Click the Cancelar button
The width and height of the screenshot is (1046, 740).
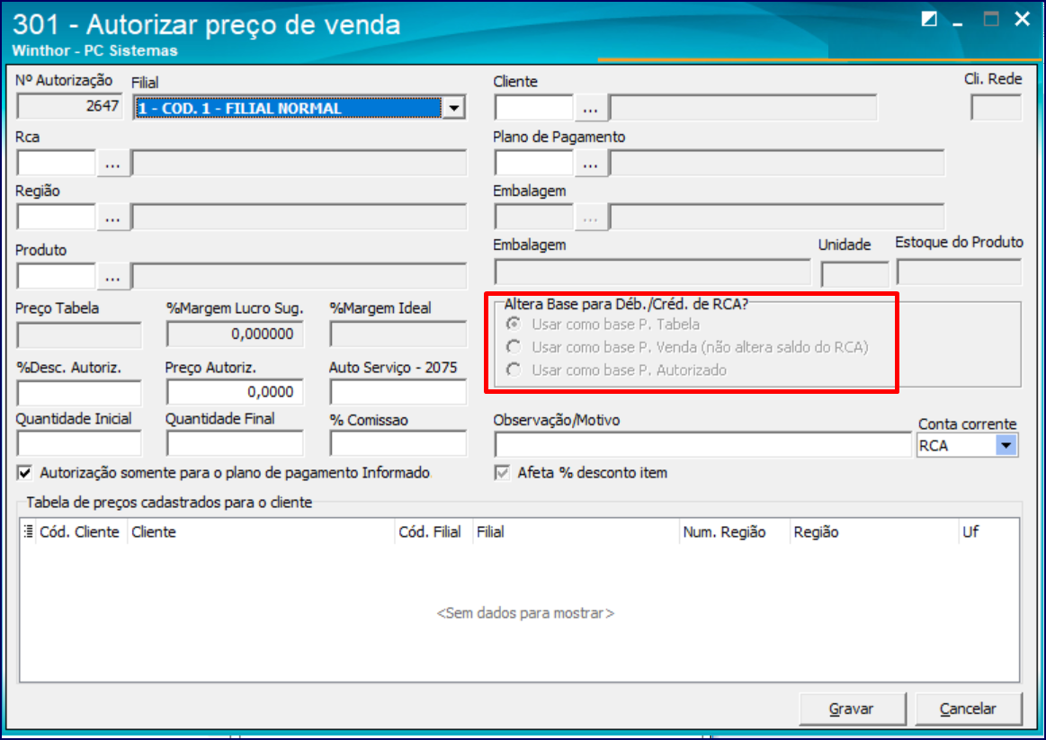pos(968,709)
